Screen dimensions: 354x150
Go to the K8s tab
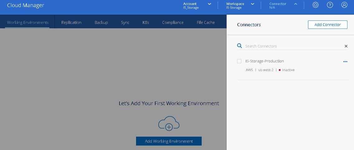[146, 22]
